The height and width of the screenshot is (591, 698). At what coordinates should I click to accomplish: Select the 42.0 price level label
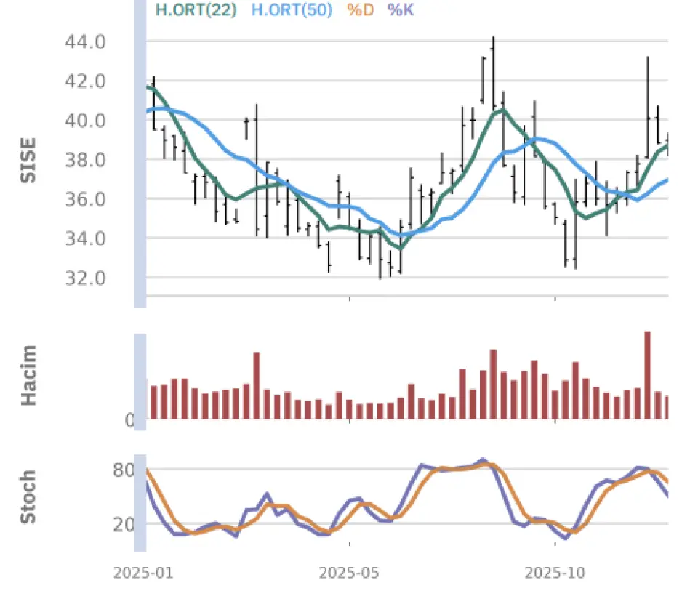[x=86, y=81]
